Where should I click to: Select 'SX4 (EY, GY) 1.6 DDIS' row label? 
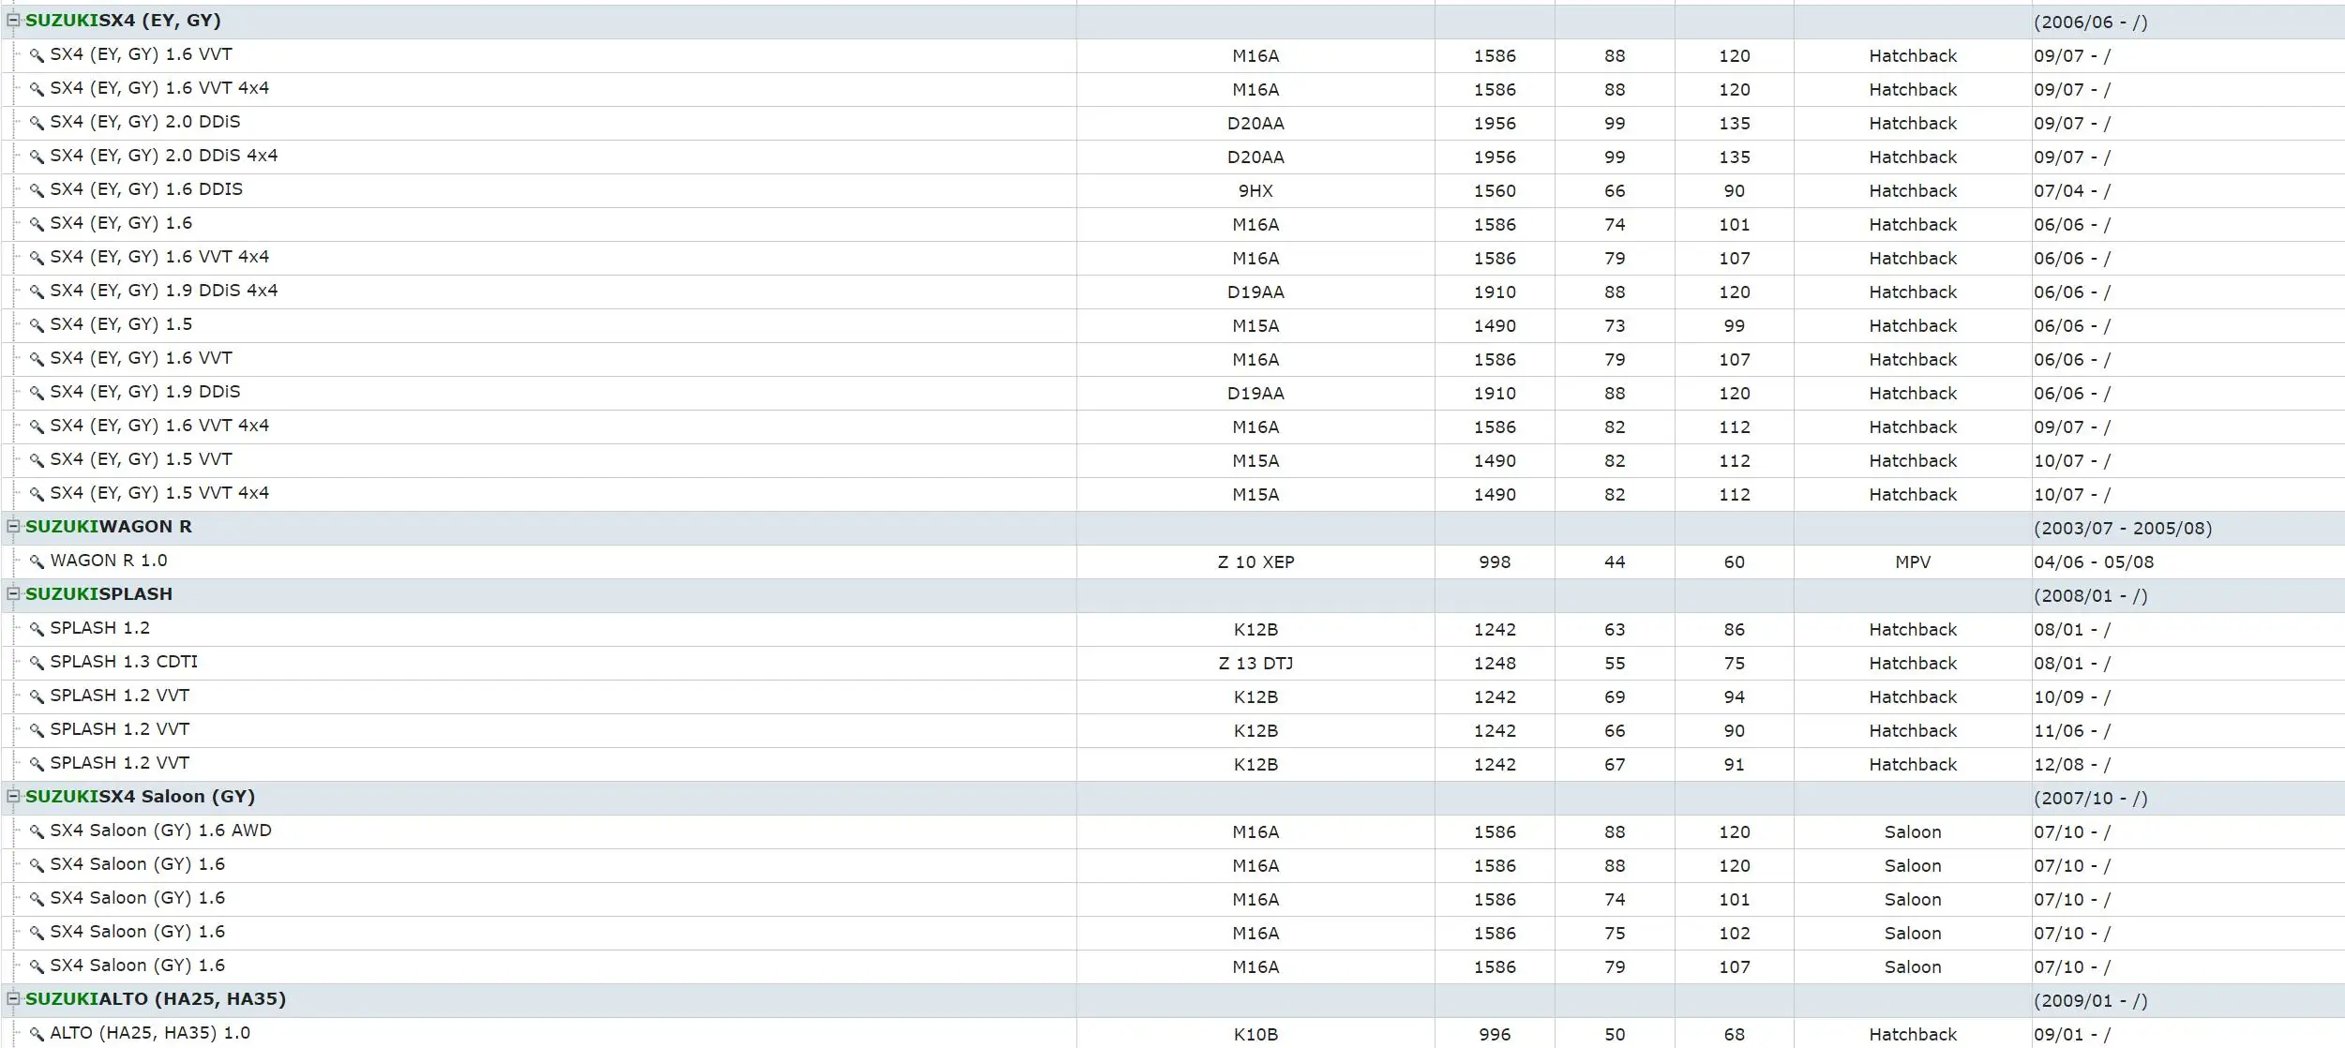pos(146,189)
